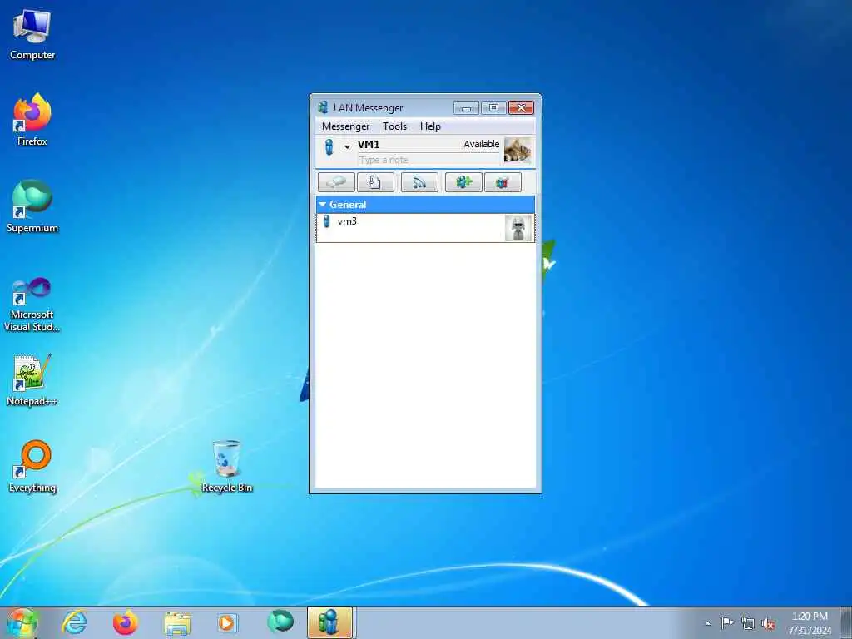Show hidden system tray icons
This screenshot has width=852, height=639.
(x=707, y=623)
